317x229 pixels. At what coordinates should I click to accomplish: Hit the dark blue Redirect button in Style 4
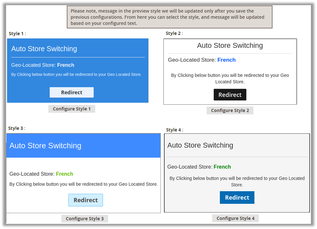(x=237, y=198)
